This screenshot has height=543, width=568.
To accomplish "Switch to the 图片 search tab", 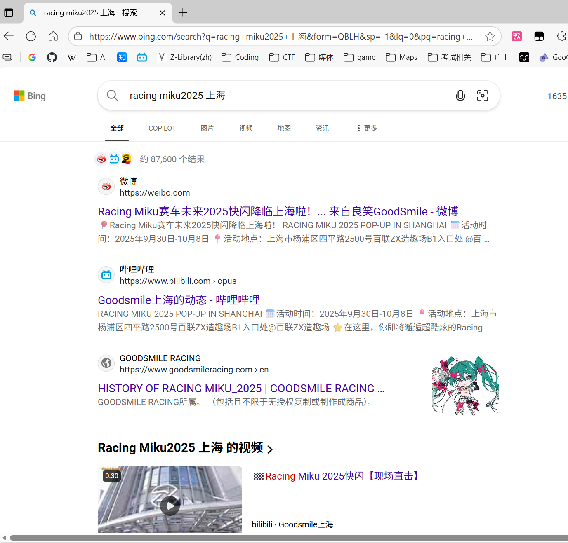I will tap(207, 128).
